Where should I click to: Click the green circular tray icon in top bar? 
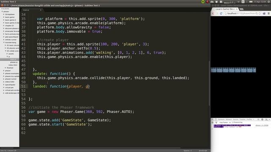pos(203,2)
